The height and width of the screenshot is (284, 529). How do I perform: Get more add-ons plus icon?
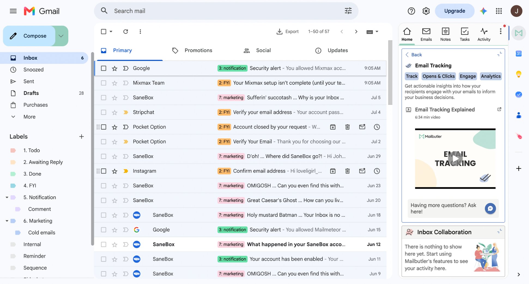[519, 169]
